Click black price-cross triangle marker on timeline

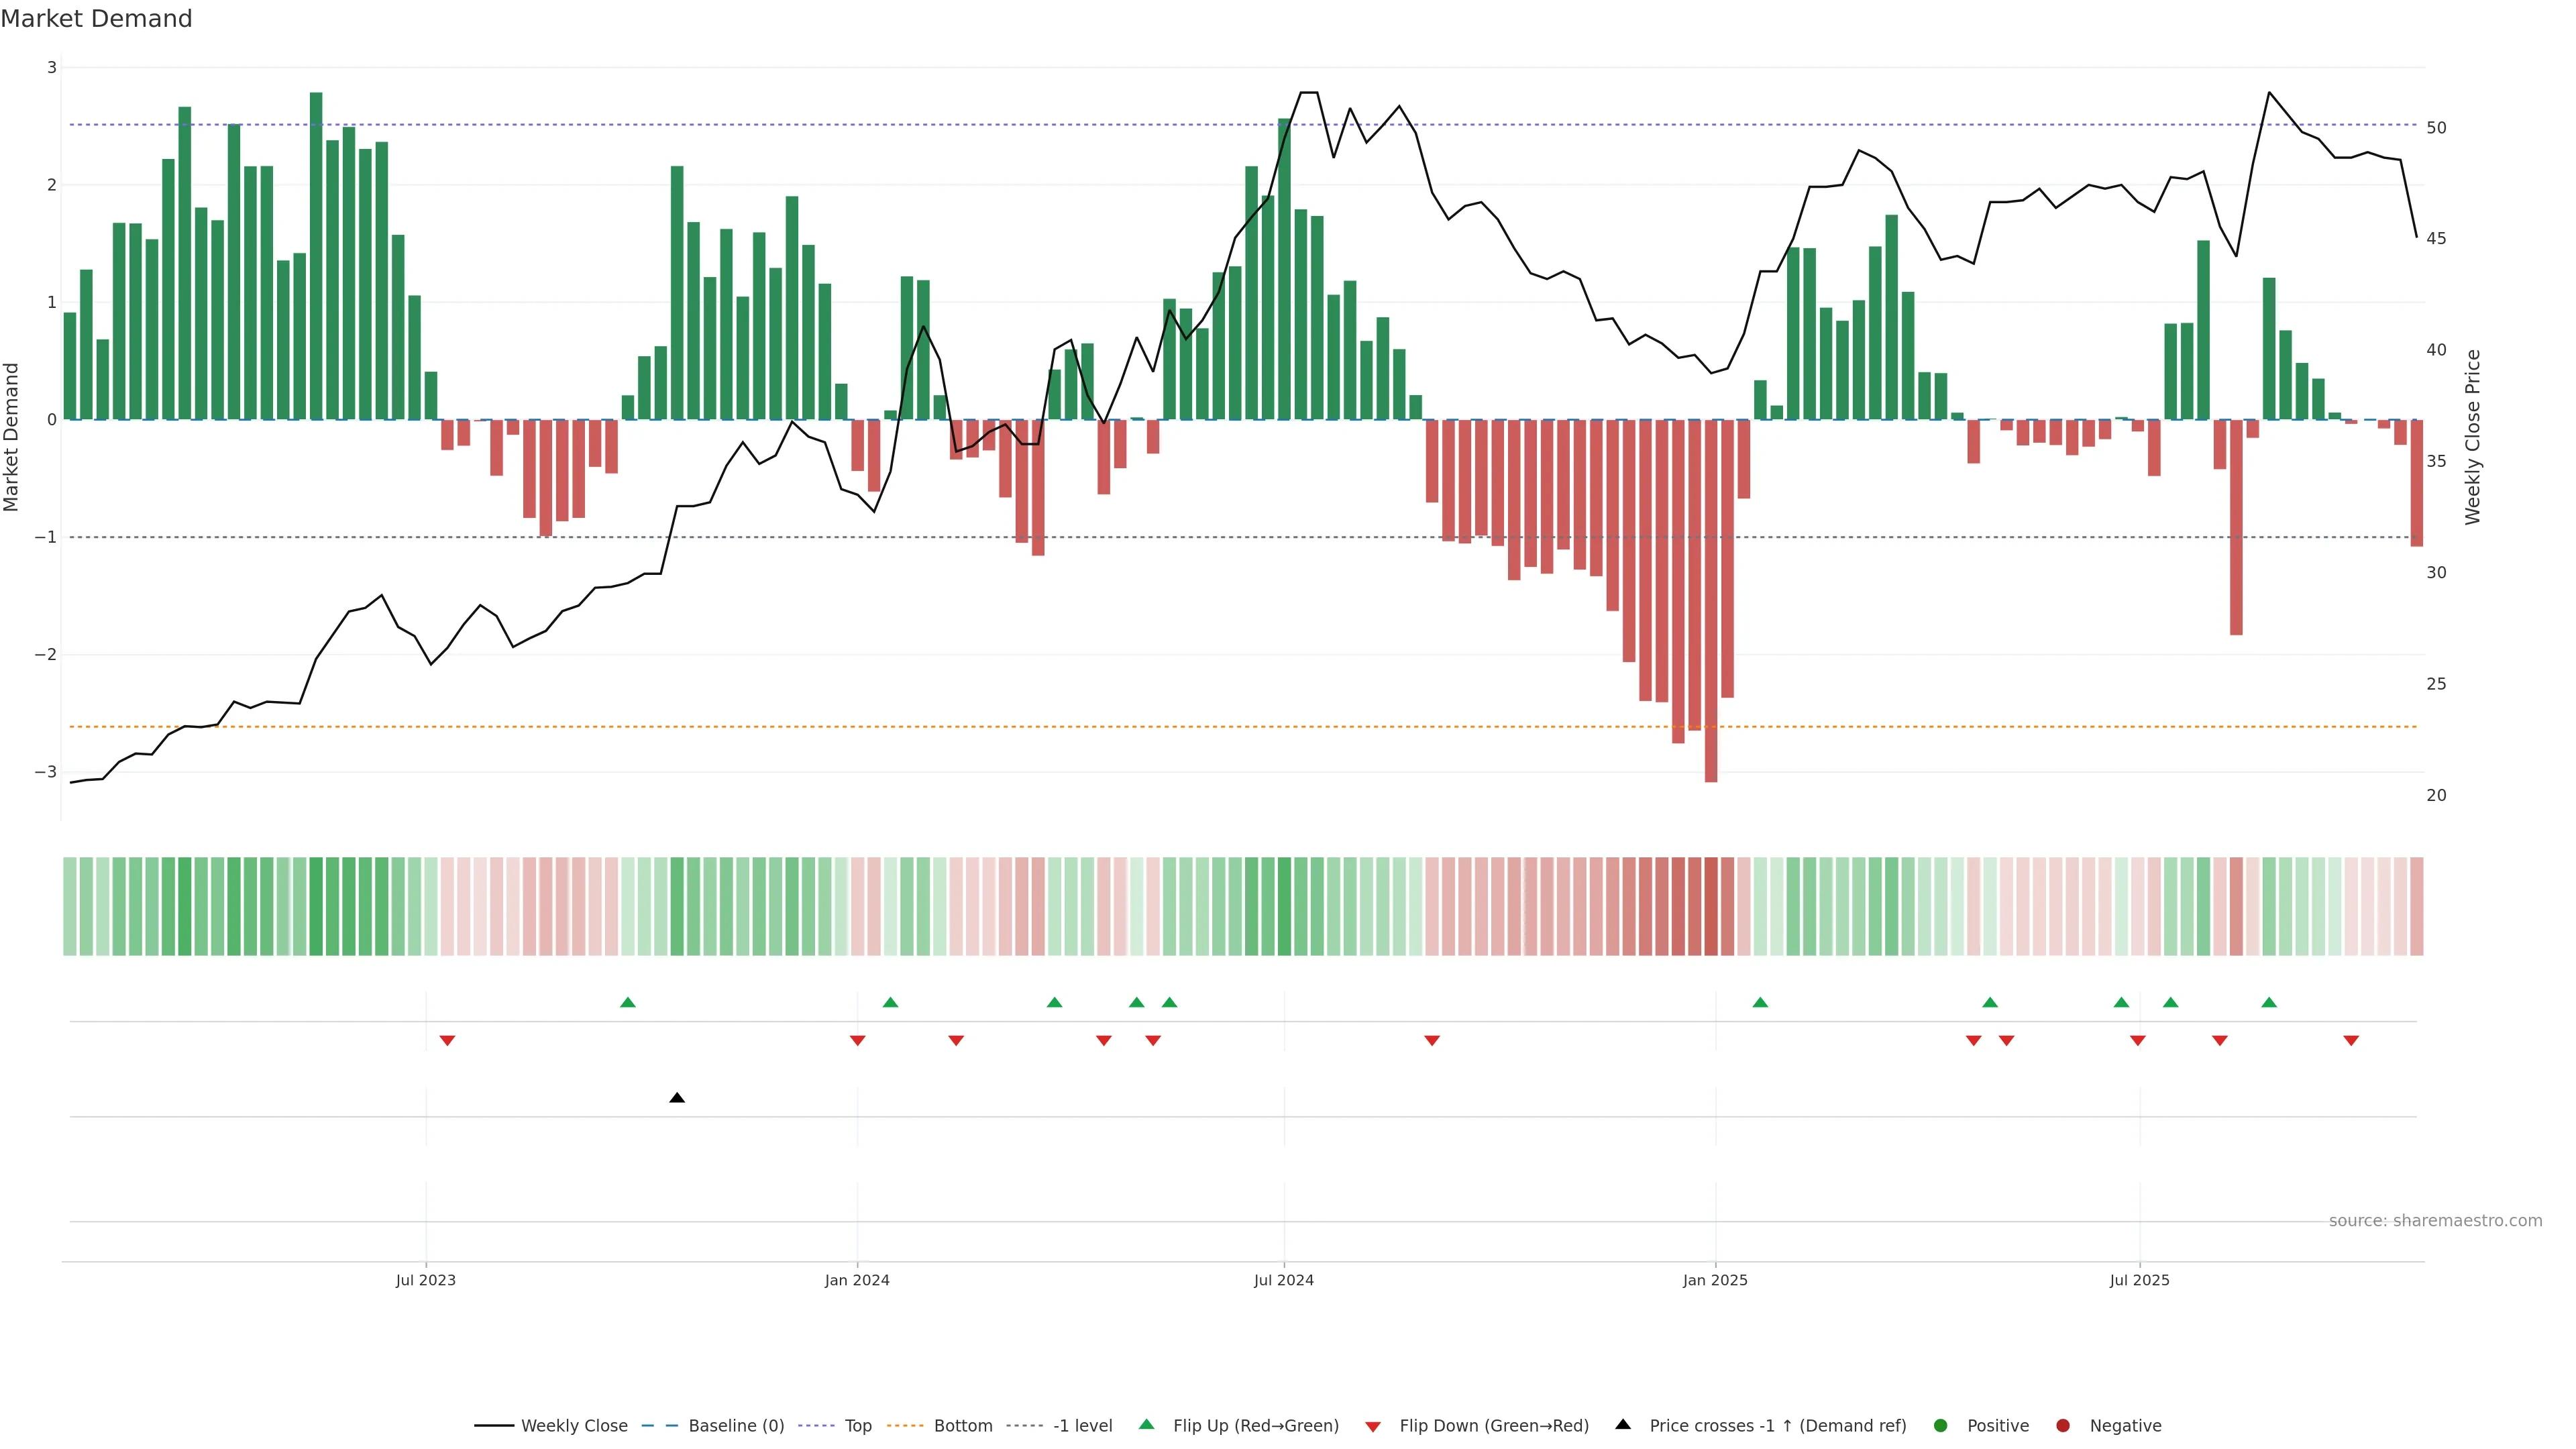coord(677,1098)
